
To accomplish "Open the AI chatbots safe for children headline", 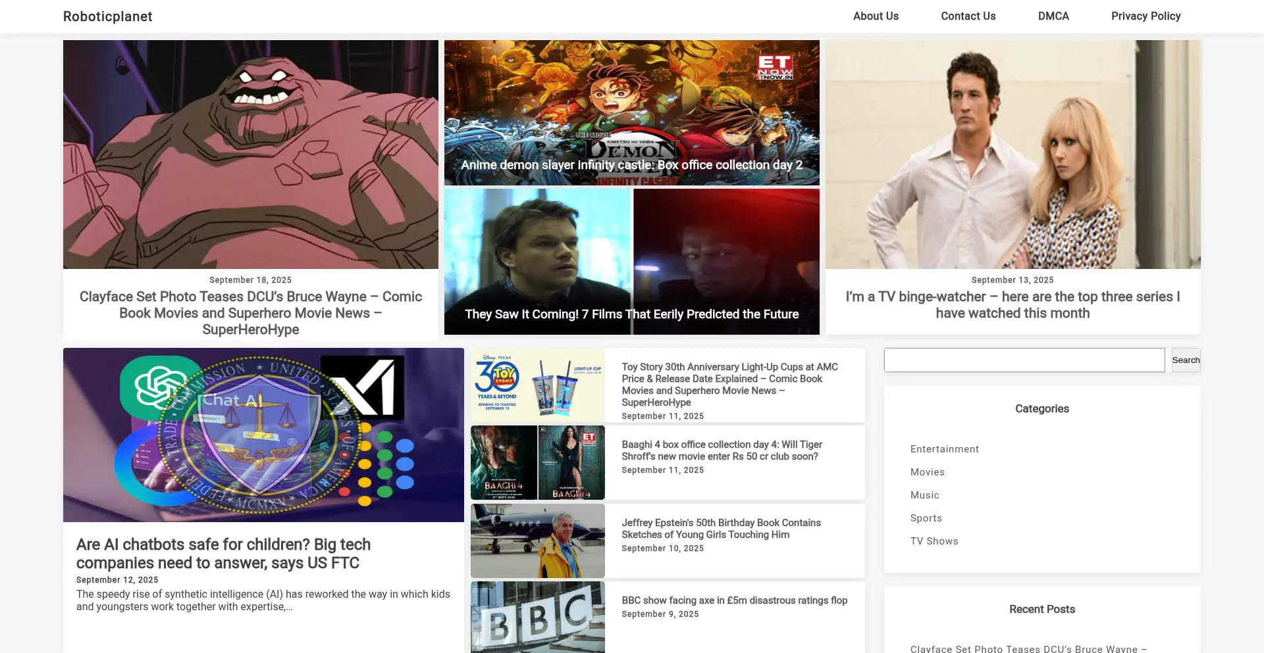I will point(223,554).
